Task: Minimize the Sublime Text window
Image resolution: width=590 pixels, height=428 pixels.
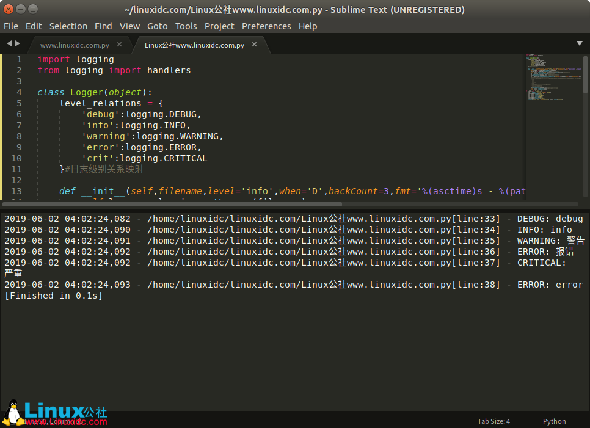Action: pyautogui.click(x=21, y=9)
